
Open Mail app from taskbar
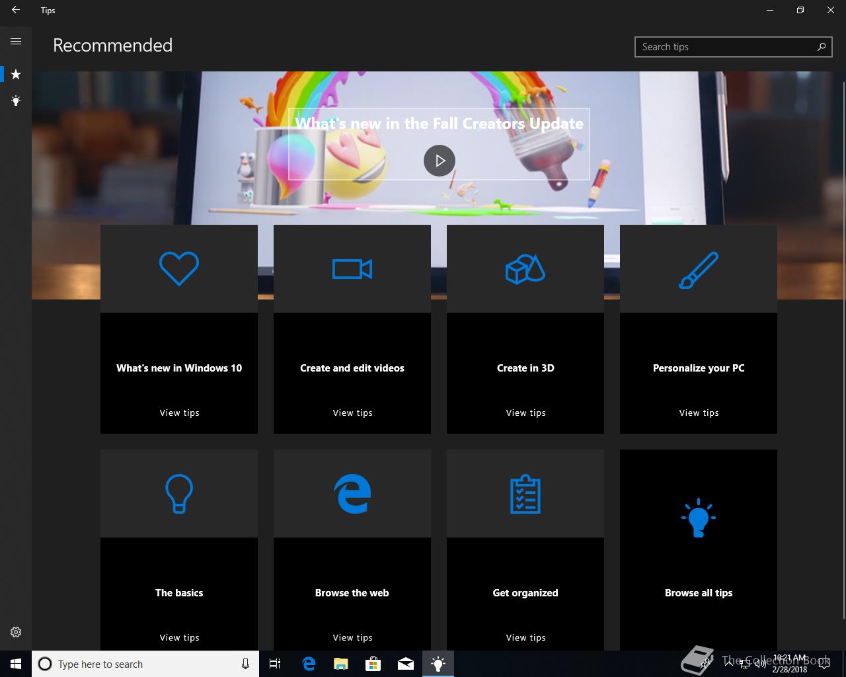pyautogui.click(x=406, y=664)
